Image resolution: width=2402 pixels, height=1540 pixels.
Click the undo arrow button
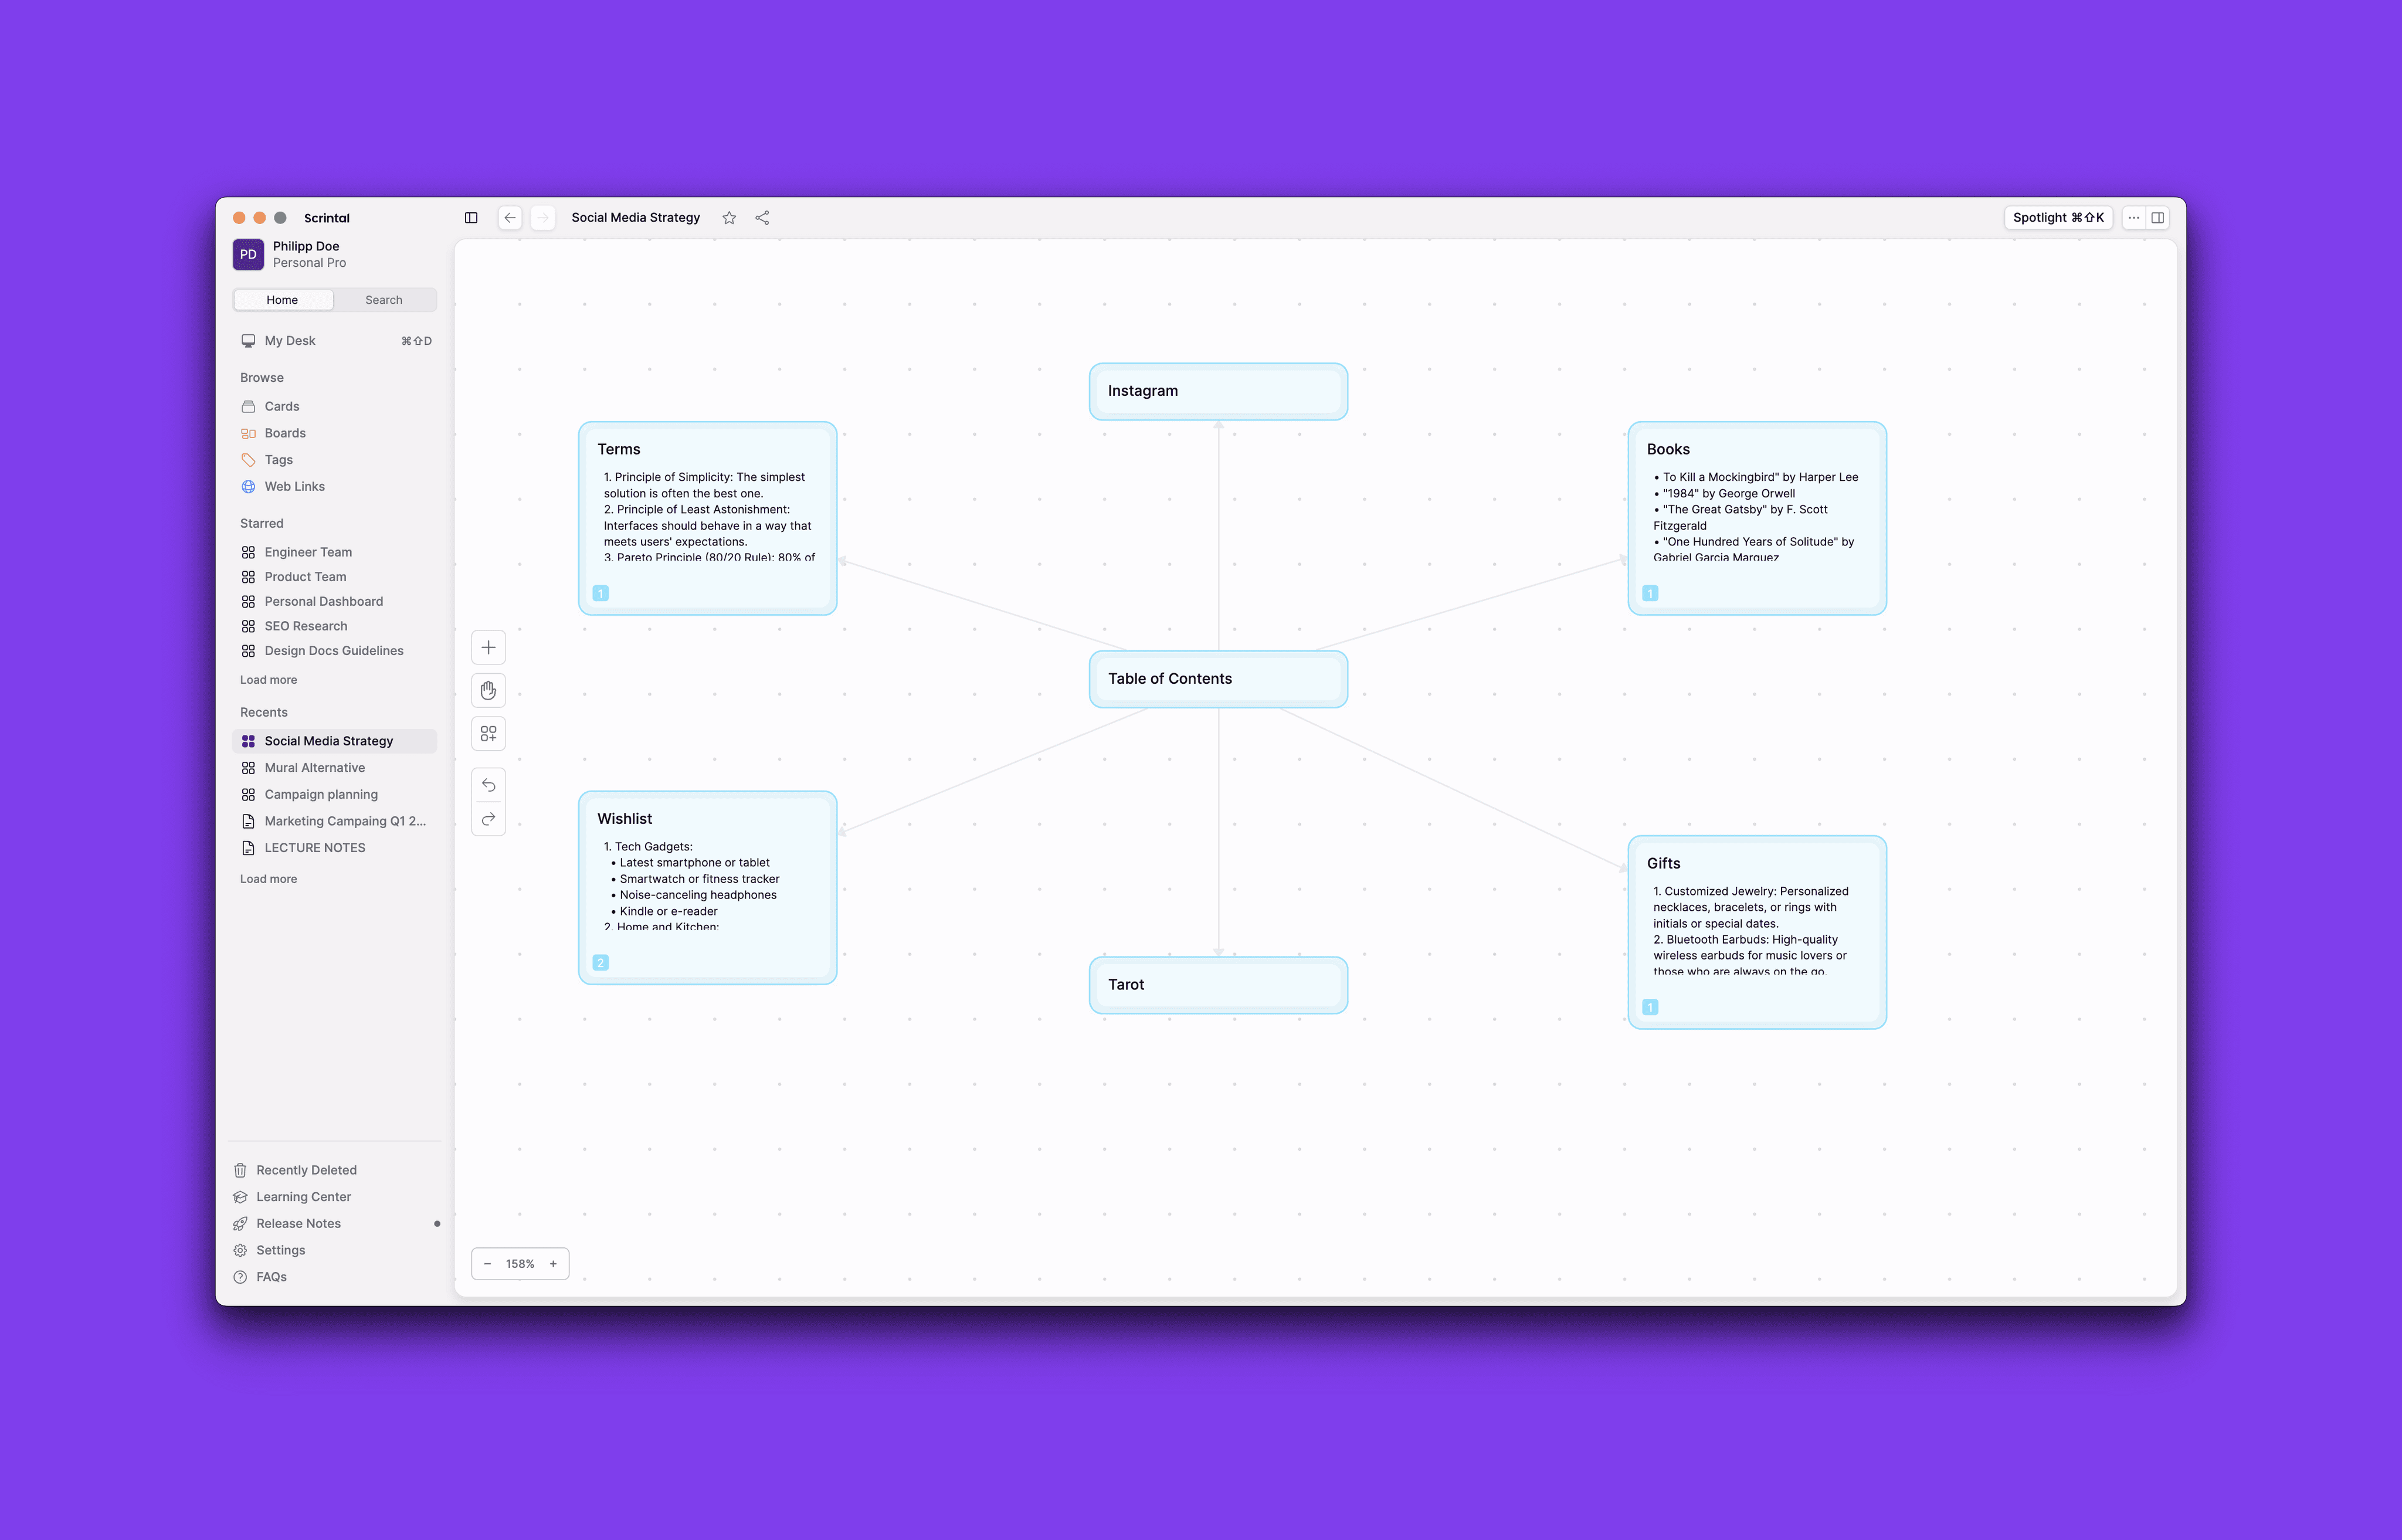(488, 785)
